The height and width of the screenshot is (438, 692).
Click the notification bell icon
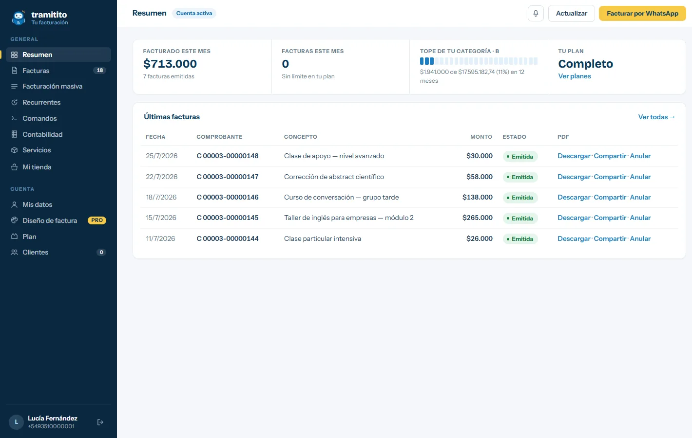pyautogui.click(x=536, y=14)
